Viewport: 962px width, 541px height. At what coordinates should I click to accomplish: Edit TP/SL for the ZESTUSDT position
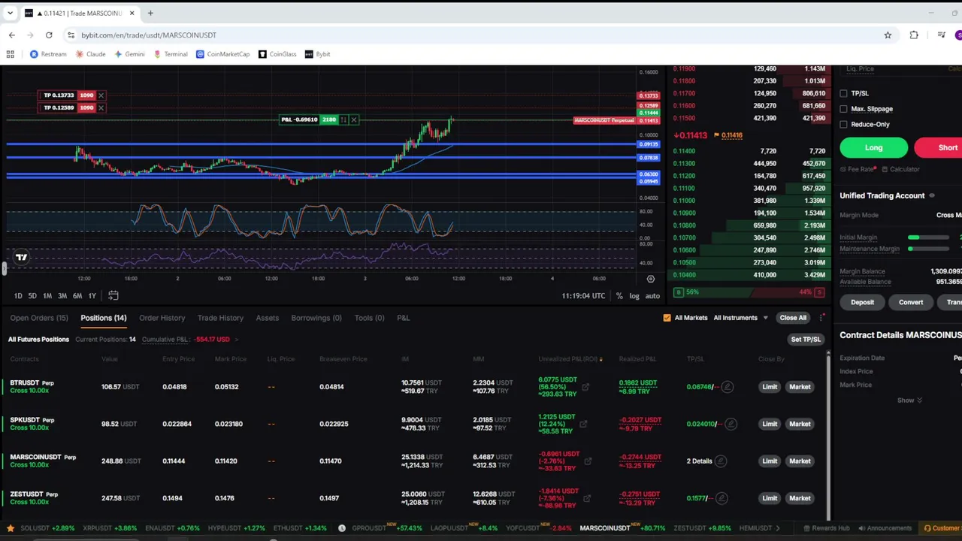click(721, 498)
